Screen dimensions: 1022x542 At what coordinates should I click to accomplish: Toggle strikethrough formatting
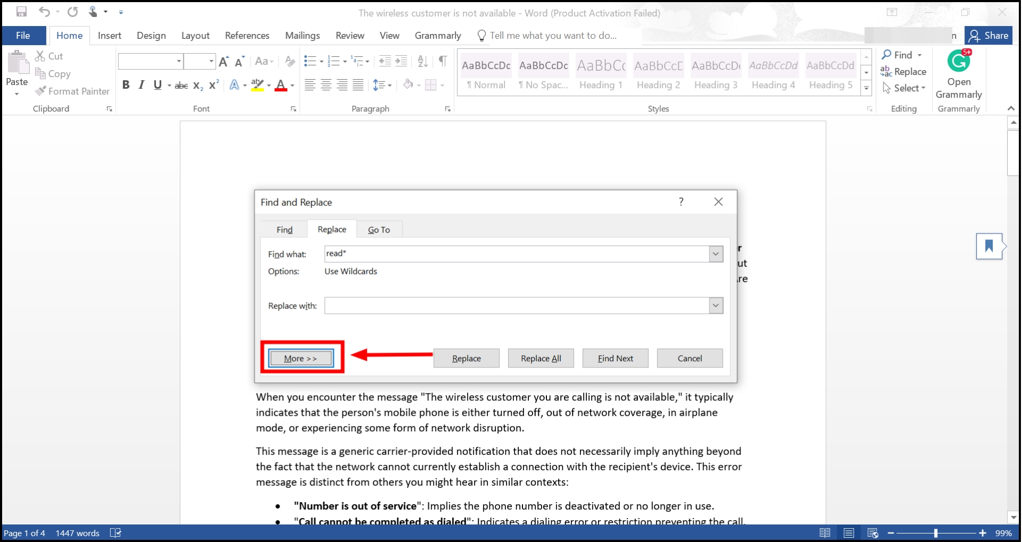pyautogui.click(x=181, y=85)
